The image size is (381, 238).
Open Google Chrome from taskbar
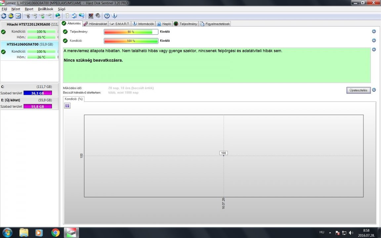[x=56, y=233]
